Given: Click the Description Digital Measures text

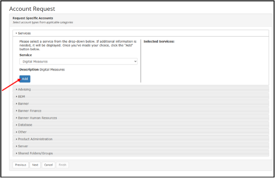Looking at the screenshot, I should tap(42, 69).
